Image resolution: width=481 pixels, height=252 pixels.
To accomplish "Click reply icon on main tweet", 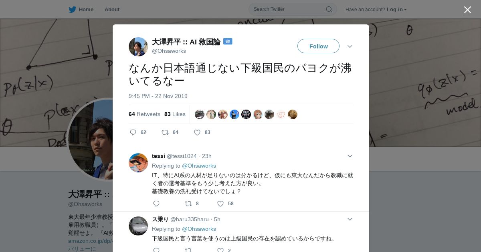I will (x=133, y=132).
